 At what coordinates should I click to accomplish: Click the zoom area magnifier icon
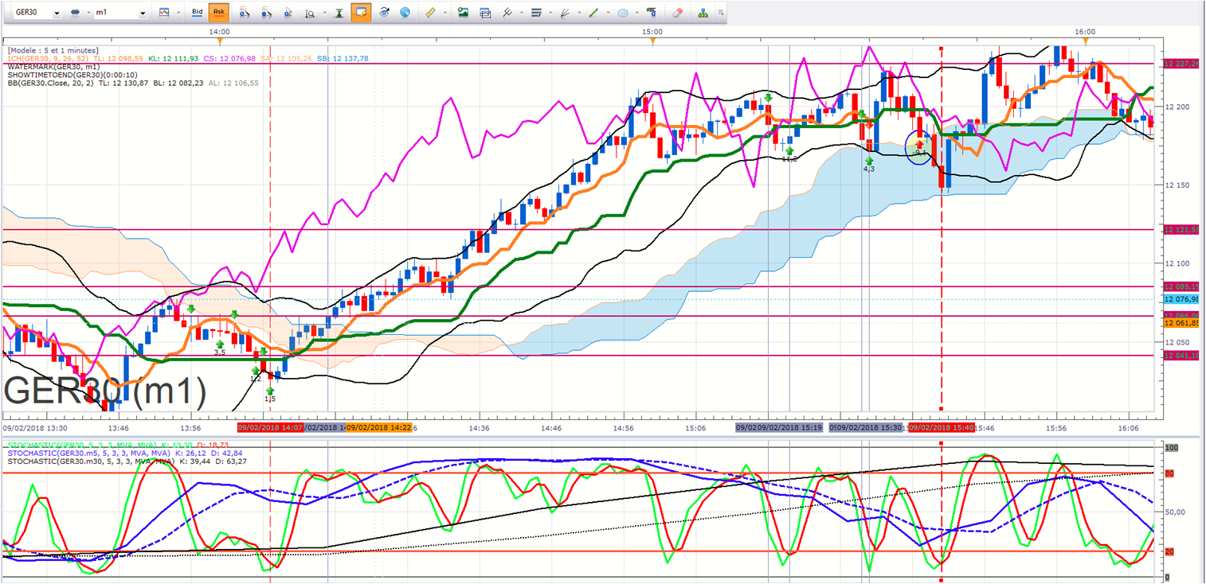click(309, 14)
